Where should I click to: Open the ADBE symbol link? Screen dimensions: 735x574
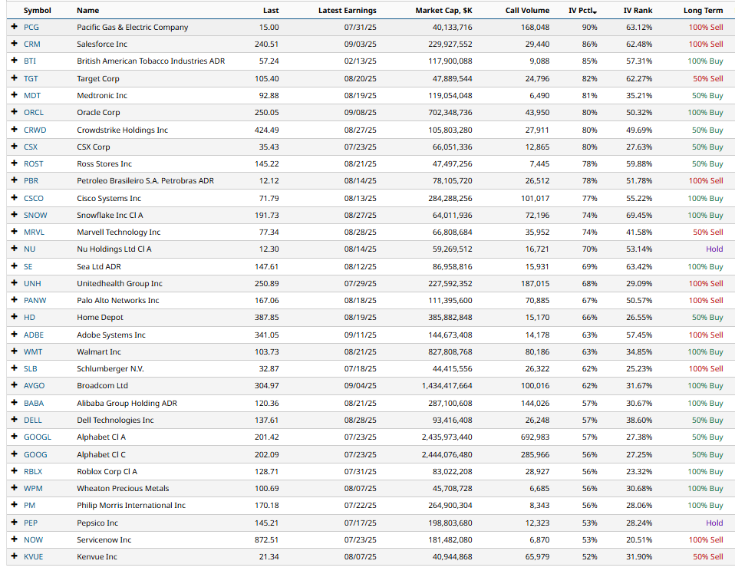point(34,335)
